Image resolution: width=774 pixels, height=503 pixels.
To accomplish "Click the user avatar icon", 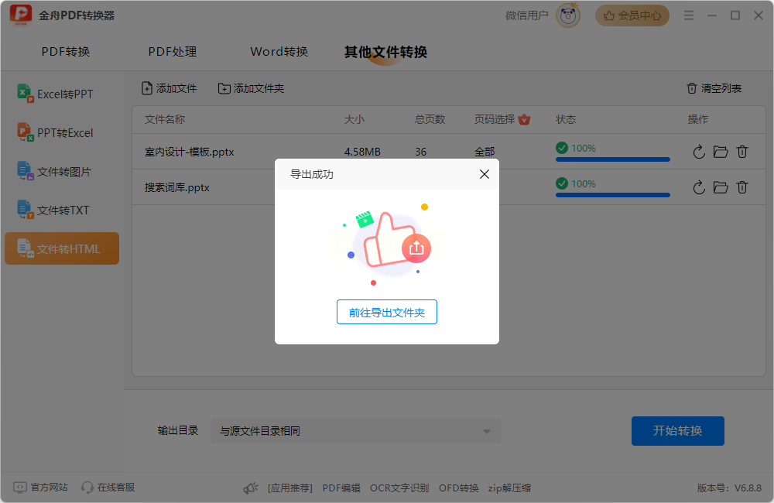I will (567, 15).
